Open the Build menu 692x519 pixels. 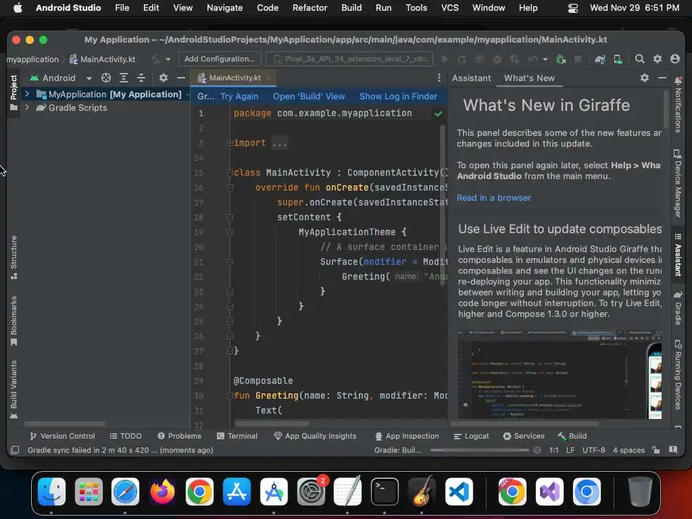(351, 7)
